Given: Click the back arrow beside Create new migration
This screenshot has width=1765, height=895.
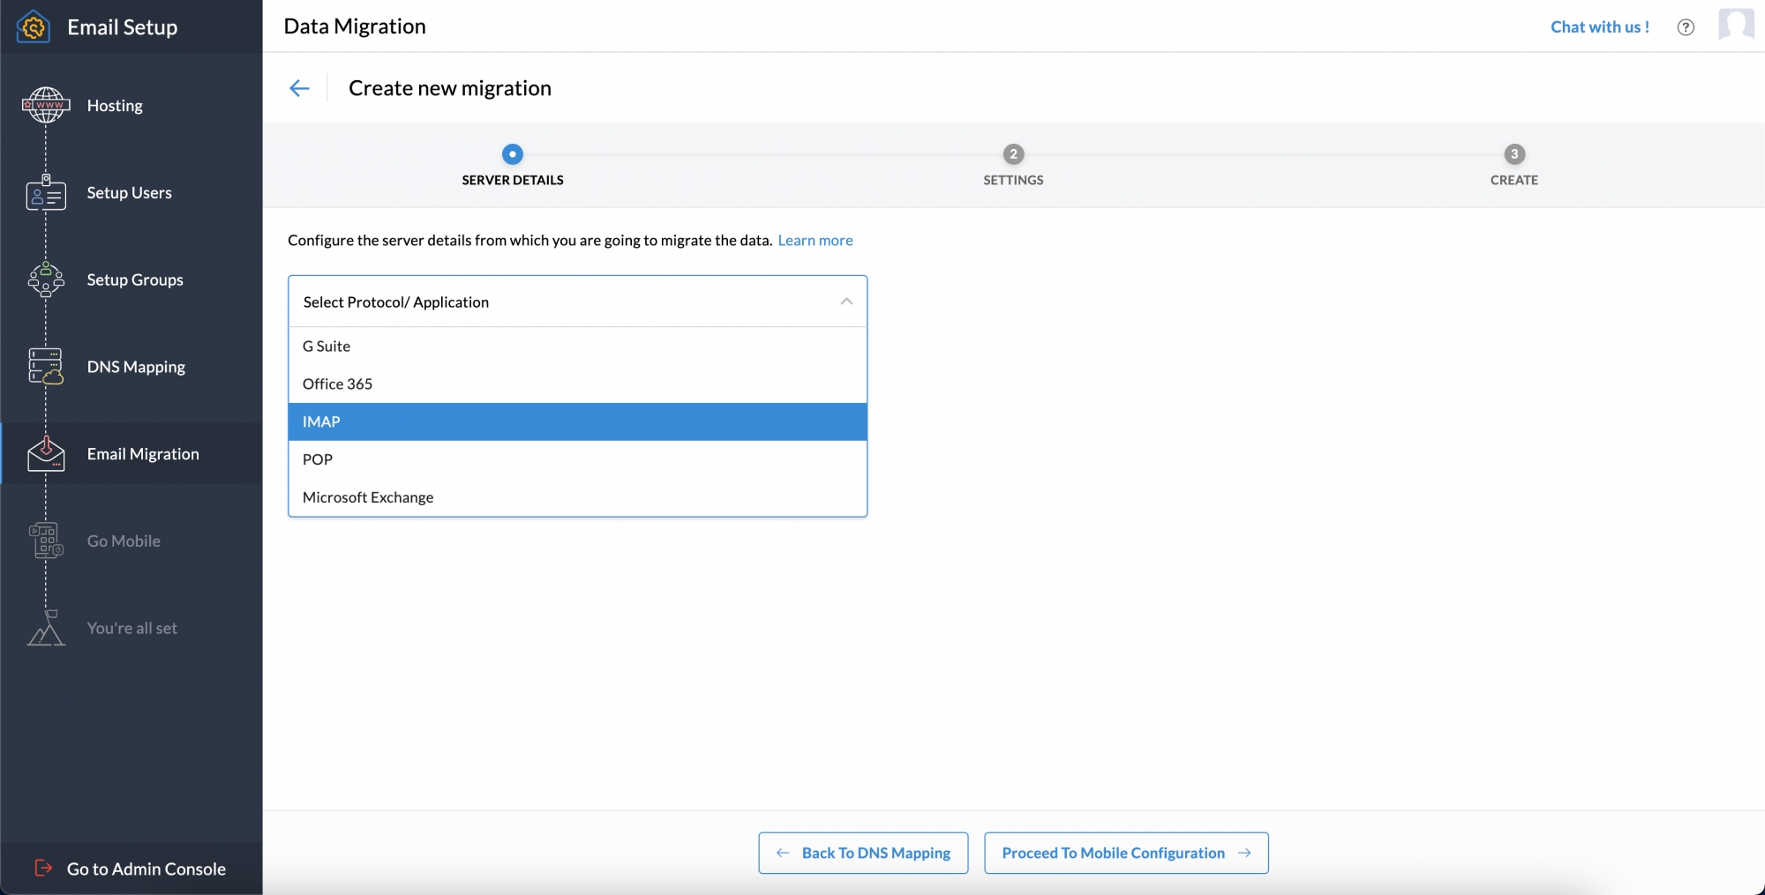Looking at the screenshot, I should (x=300, y=87).
